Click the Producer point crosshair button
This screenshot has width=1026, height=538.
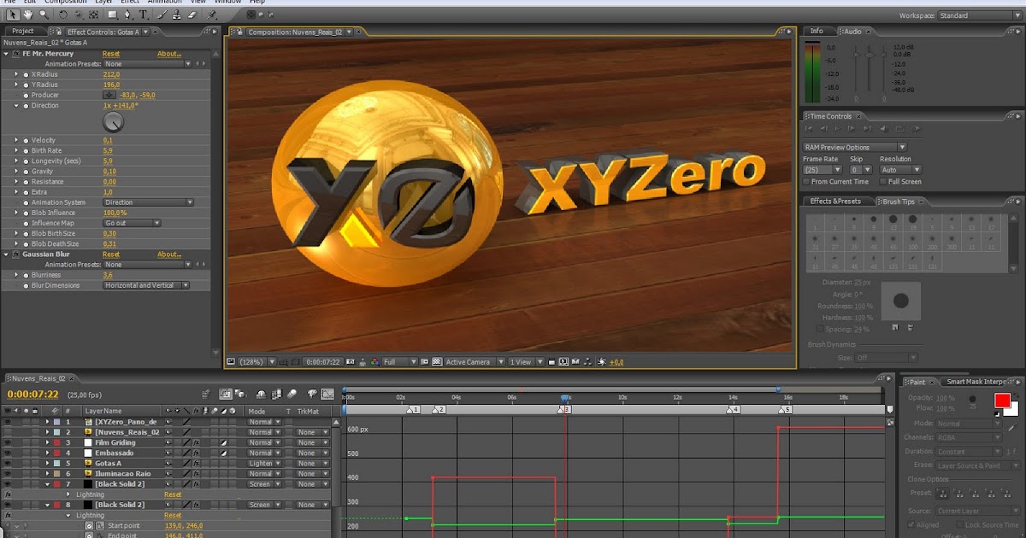pyautogui.click(x=109, y=95)
